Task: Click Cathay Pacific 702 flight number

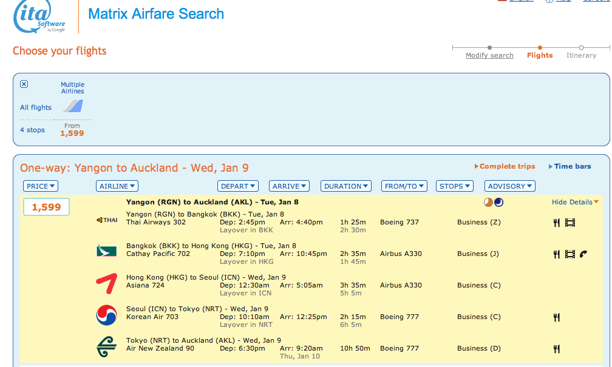Action: click(158, 254)
